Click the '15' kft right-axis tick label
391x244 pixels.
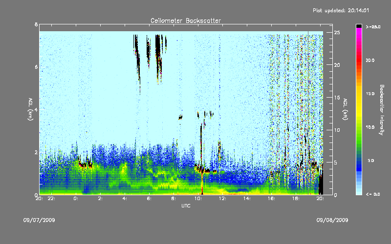click(337, 98)
